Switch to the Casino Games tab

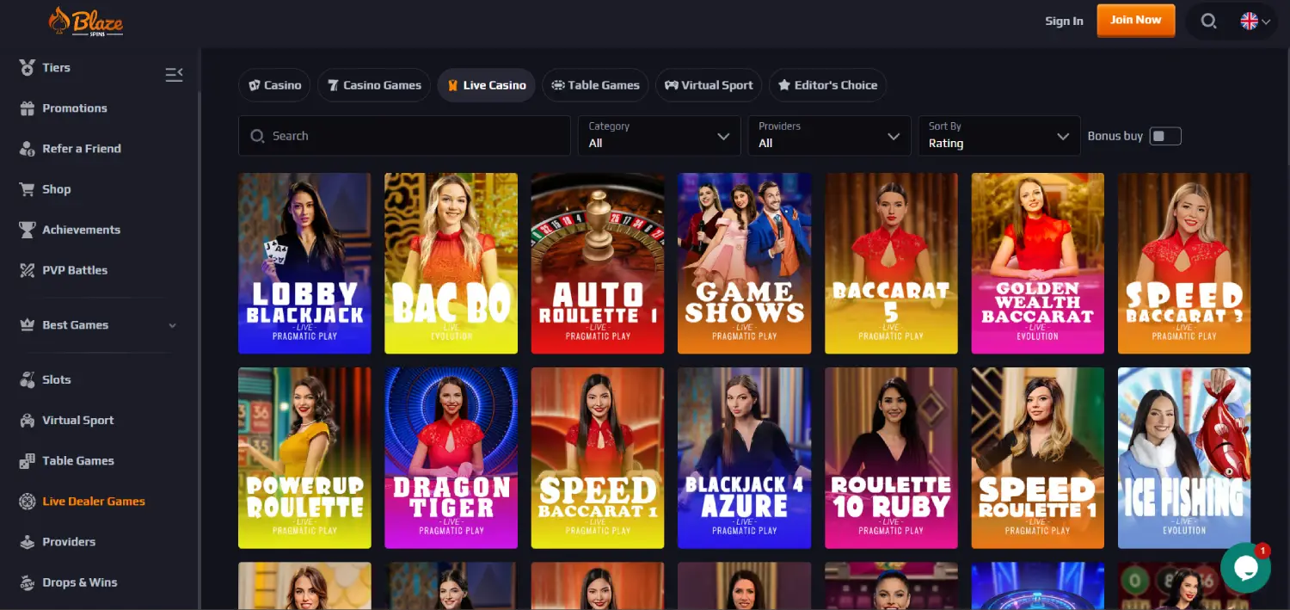click(373, 85)
